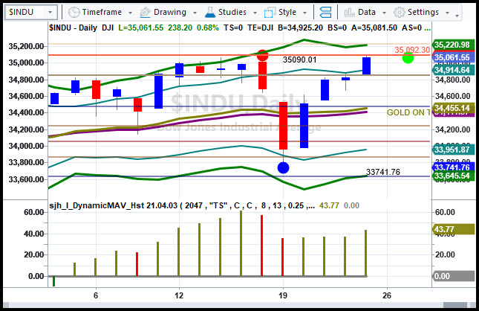Screen dimensions: 479x311
Task: Click the blue circle marker below the 19th candle
Action: tap(283, 167)
